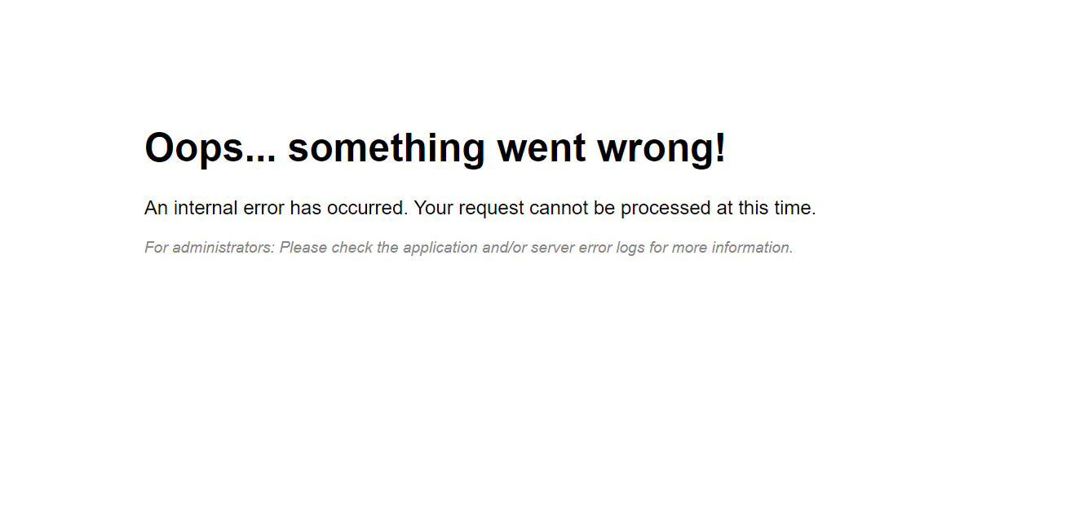
Task: Click the word "and/or" in the italic note
Action: [x=505, y=248]
